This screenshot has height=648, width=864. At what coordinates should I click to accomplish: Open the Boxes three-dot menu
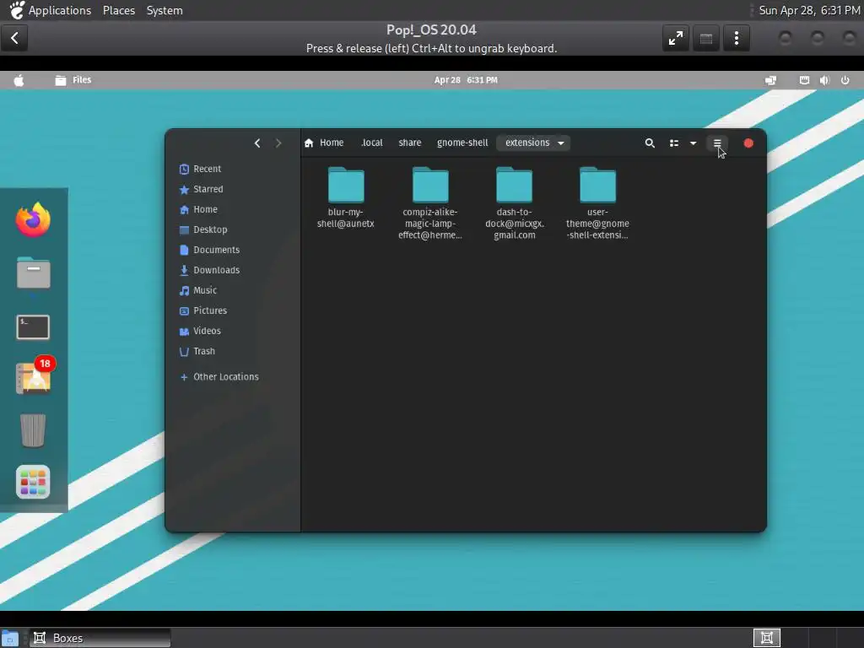click(736, 38)
